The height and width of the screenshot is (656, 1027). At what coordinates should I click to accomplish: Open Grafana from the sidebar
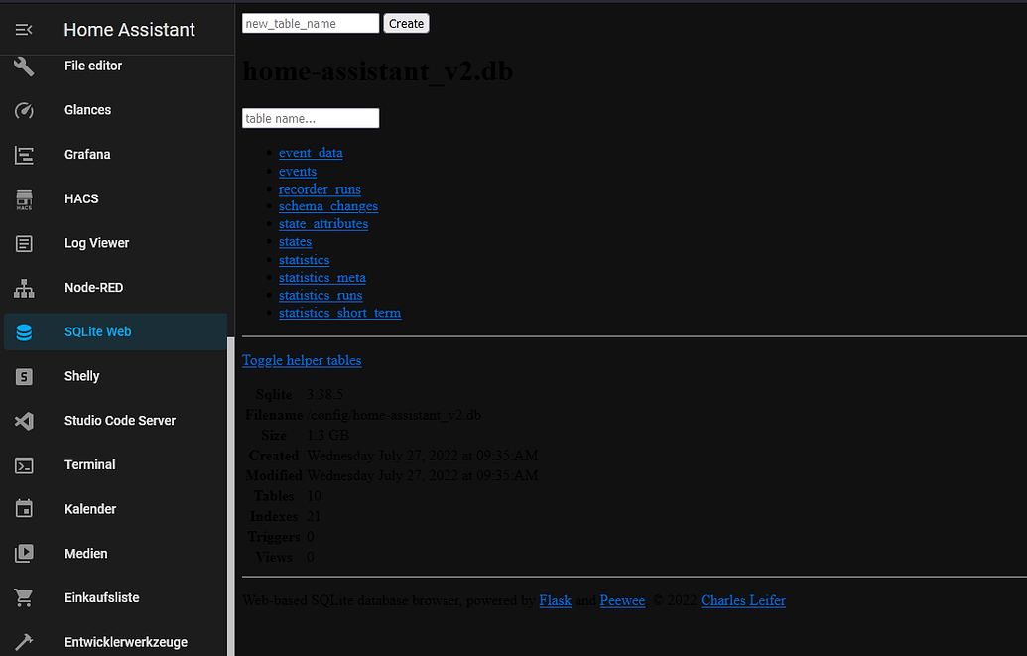pyautogui.click(x=85, y=154)
